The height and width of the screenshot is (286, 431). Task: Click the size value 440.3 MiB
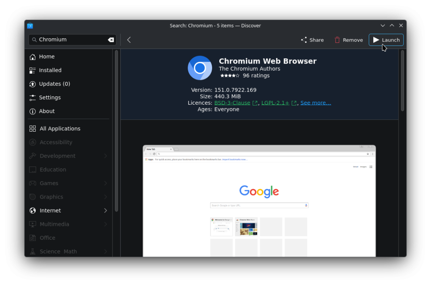227,96
